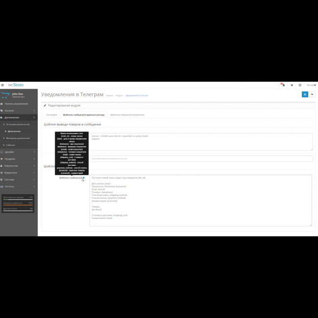Expand the Дизайн sidebar menu
Image resolution: width=318 pixels, height=318 pixels.
[x=18, y=152]
